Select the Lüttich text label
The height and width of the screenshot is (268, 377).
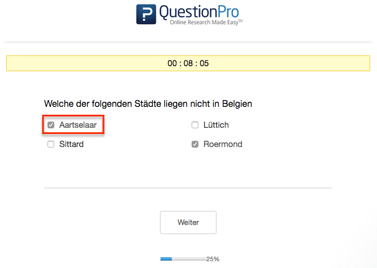[x=216, y=125]
